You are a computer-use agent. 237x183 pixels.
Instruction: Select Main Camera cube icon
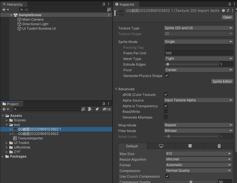point(19,20)
